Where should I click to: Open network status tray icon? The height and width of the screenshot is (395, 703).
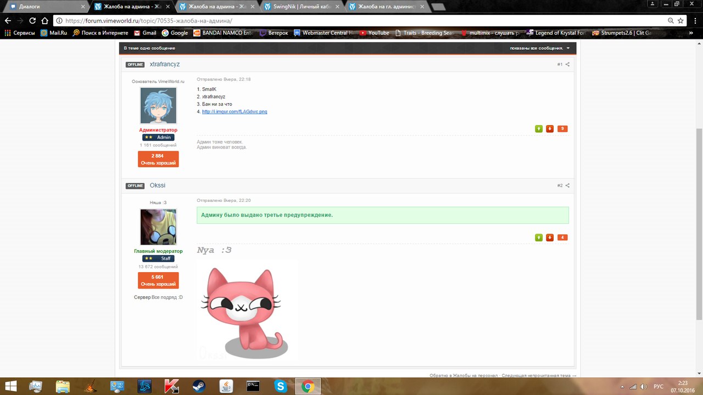pos(633,387)
